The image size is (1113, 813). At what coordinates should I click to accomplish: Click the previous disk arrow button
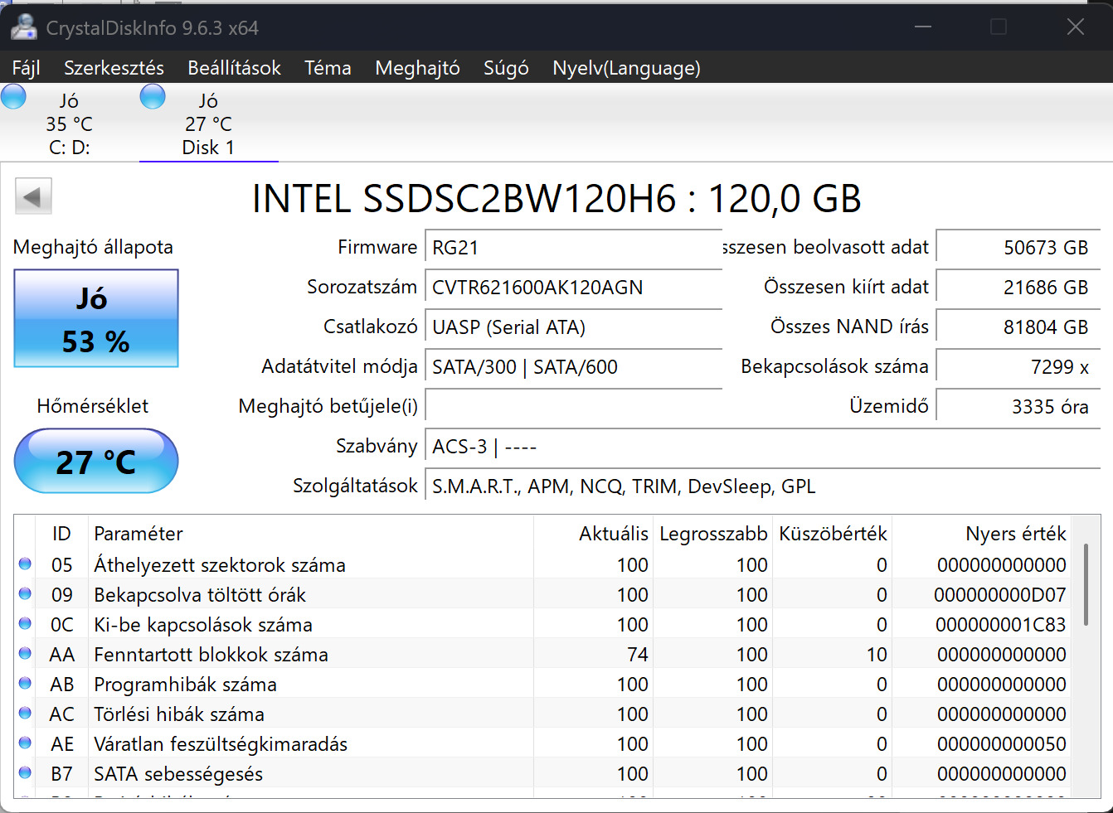[x=33, y=197]
